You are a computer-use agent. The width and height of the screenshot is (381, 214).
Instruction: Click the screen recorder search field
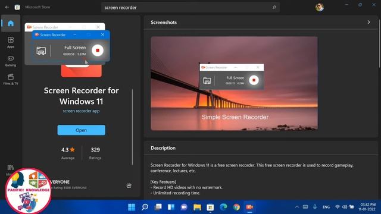190,8
